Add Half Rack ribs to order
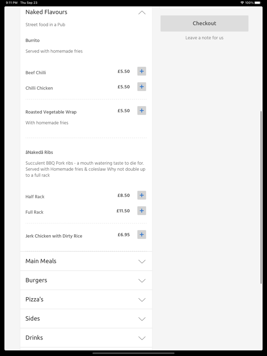The height and width of the screenshot is (356, 267). click(142, 195)
